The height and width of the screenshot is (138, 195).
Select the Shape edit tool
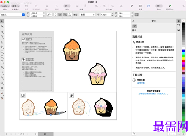tap(2, 26)
